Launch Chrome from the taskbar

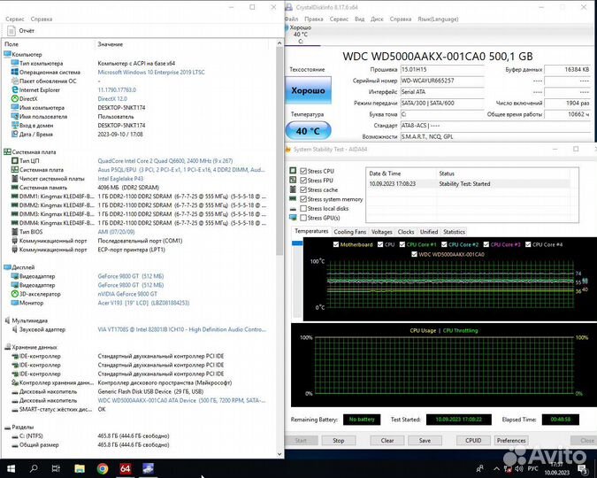103,467
